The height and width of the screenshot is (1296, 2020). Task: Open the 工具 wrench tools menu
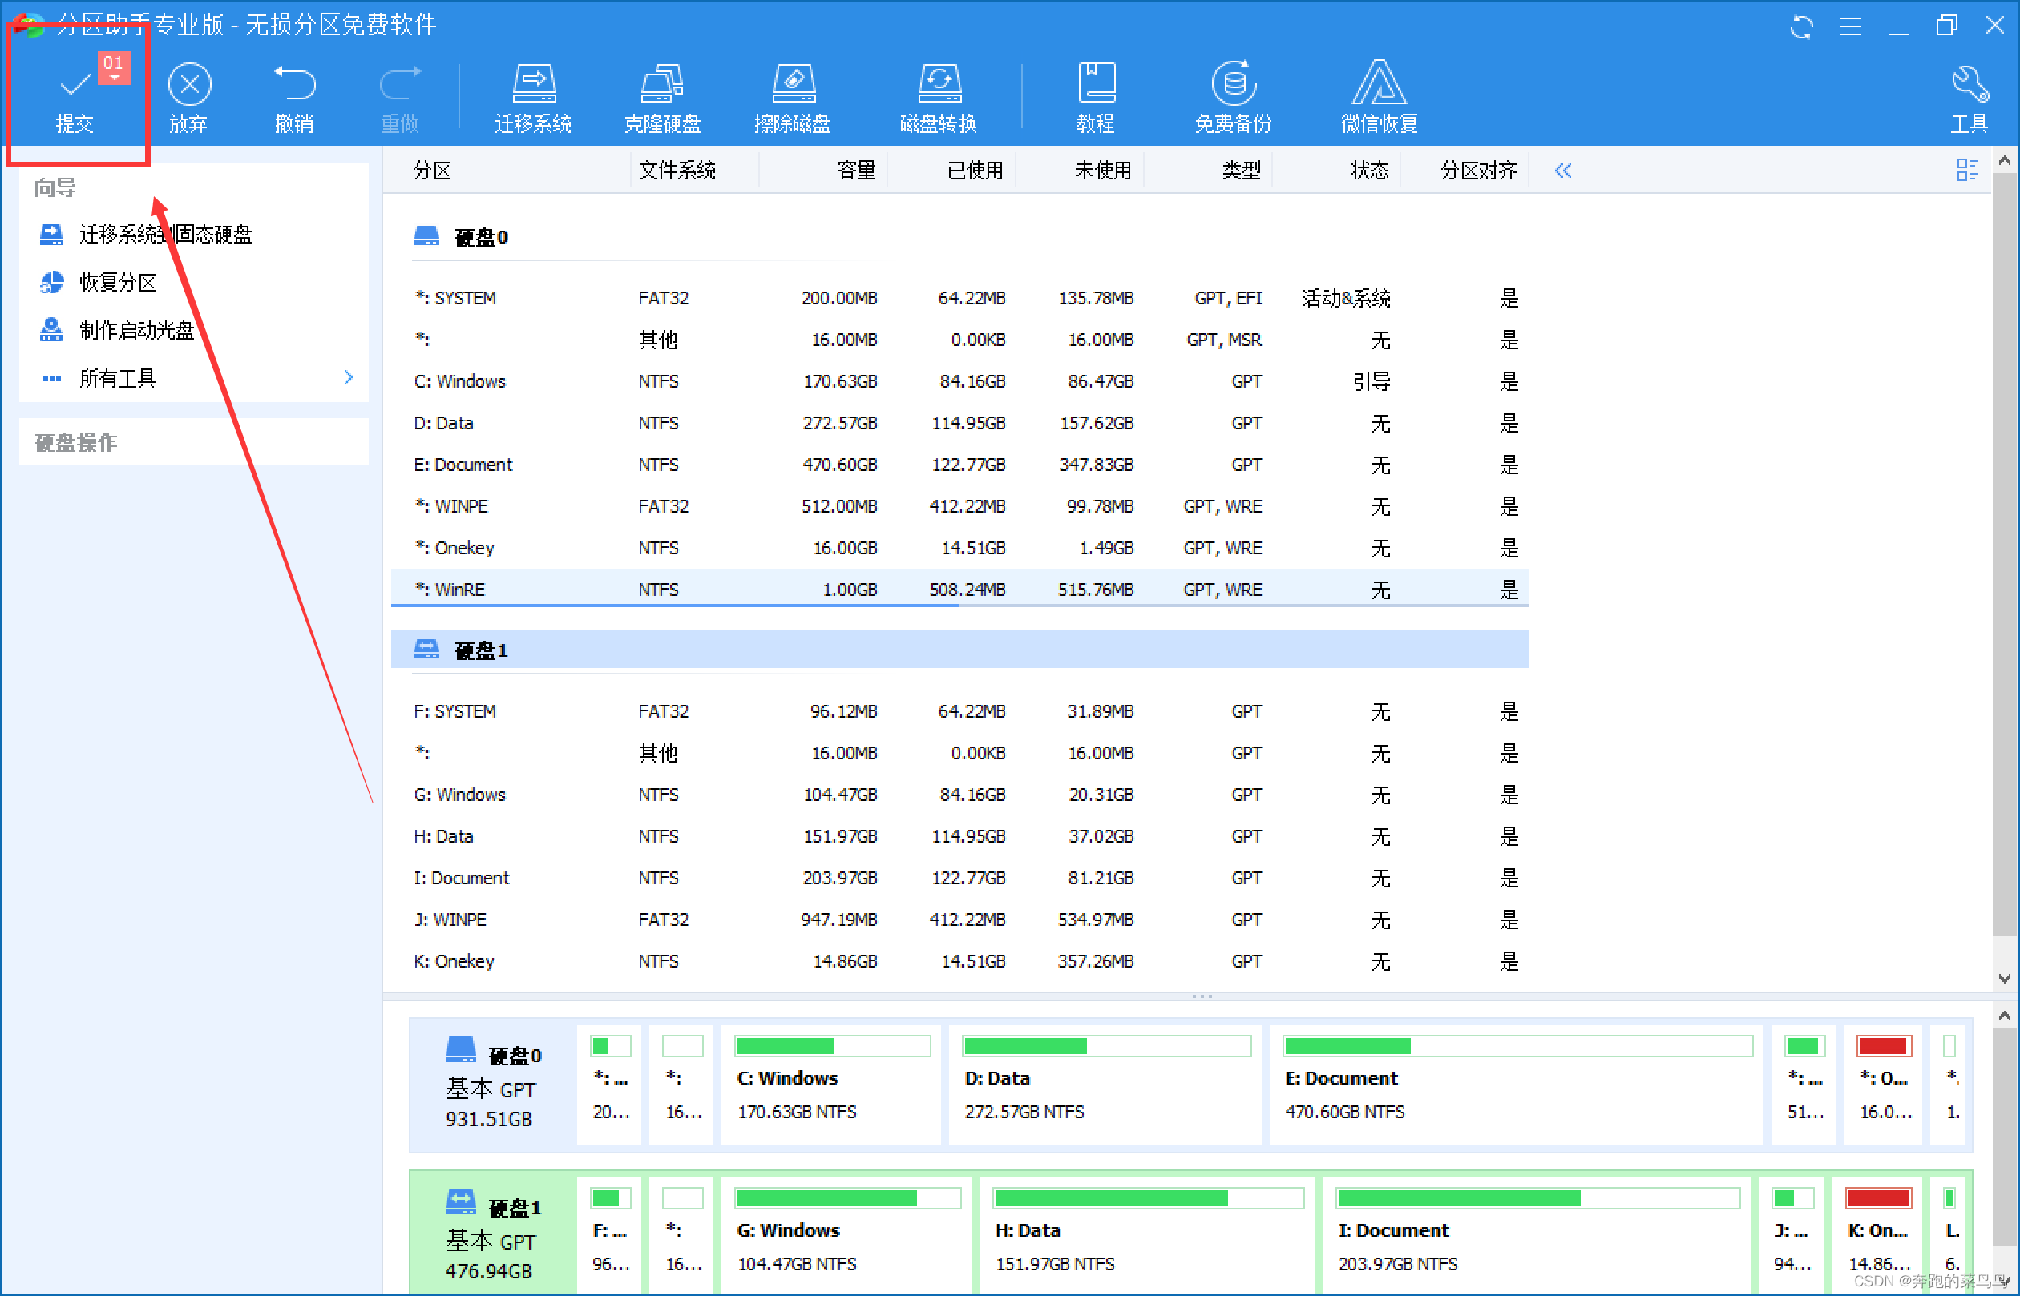[x=1969, y=85]
